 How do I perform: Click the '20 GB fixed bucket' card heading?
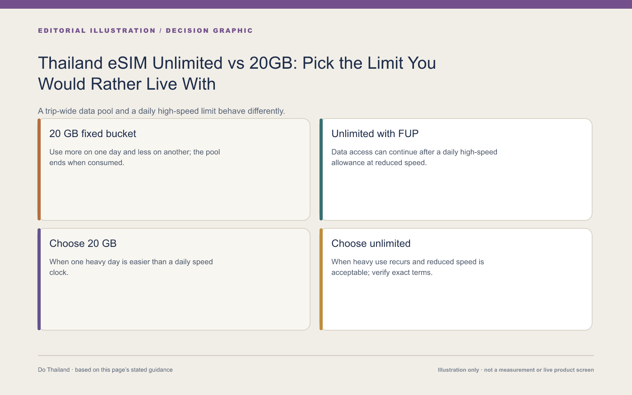(x=92, y=134)
